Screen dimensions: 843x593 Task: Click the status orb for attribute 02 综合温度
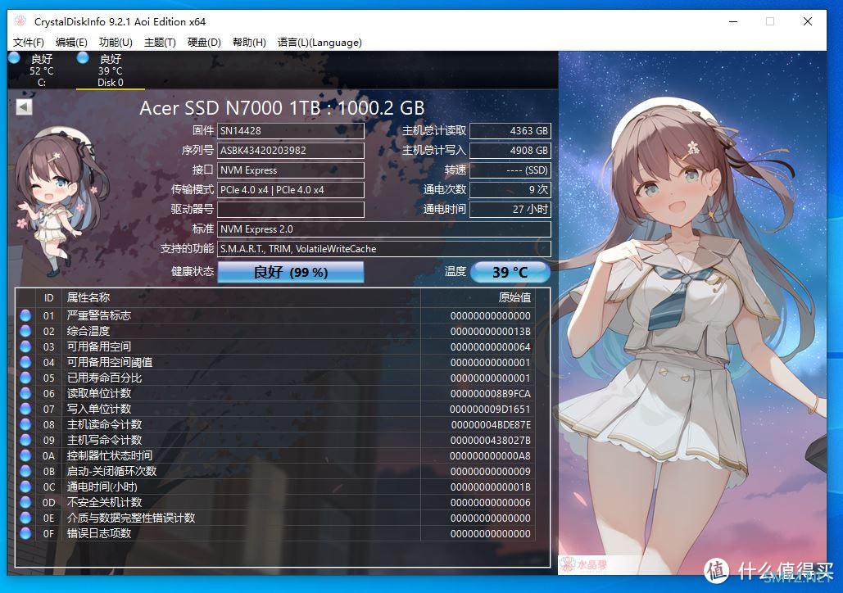25,331
